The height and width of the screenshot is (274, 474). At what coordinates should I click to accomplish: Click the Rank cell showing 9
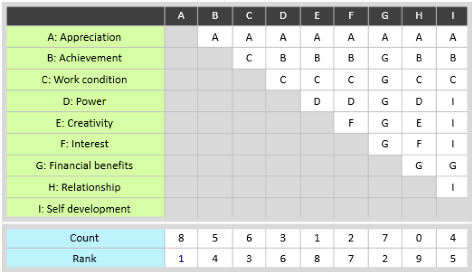(x=418, y=259)
